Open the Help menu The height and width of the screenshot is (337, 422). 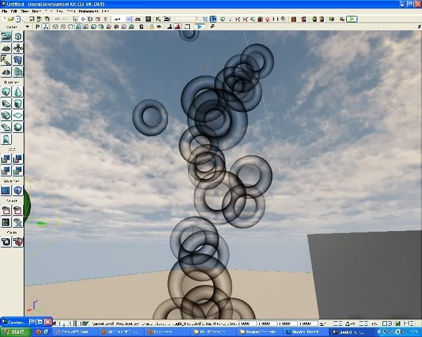pos(105,11)
